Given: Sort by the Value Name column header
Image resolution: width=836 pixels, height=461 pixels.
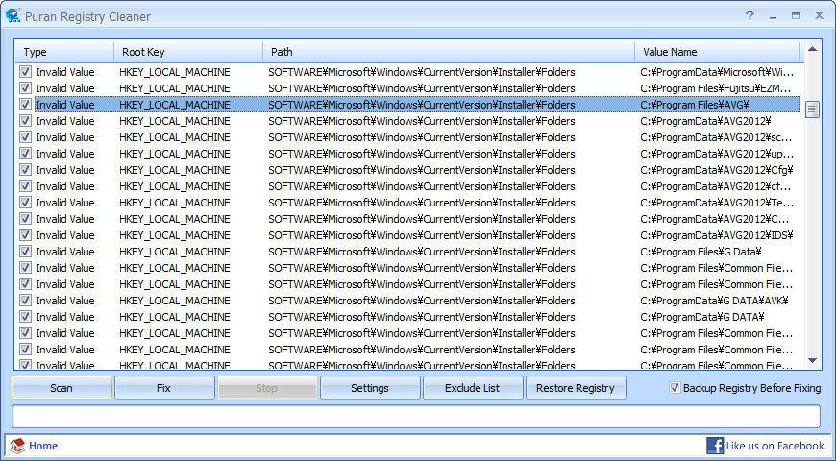Looking at the screenshot, I should (x=718, y=52).
